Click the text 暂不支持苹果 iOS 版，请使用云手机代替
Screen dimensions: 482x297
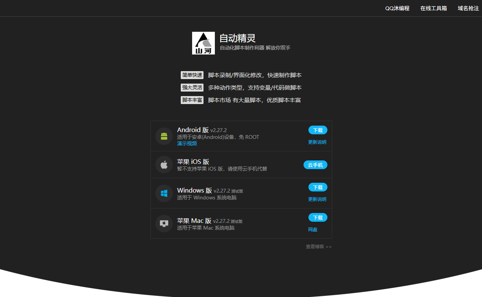click(222, 169)
